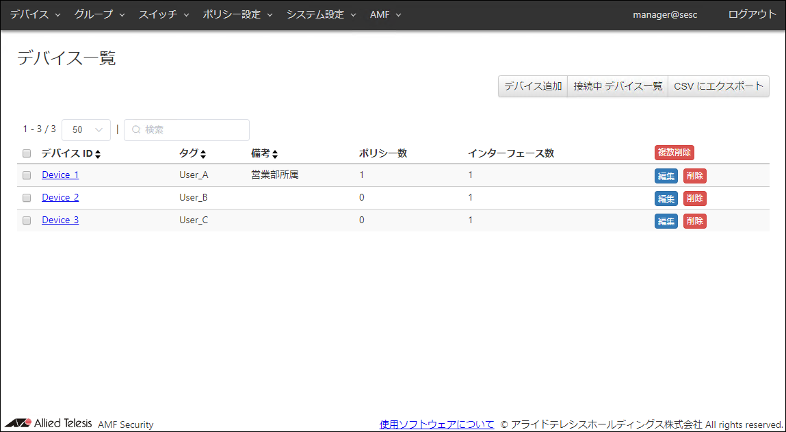Screen dimensions: 786x432
Task: Tick the select-all header checkbox
Action: pyautogui.click(x=27, y=153)
